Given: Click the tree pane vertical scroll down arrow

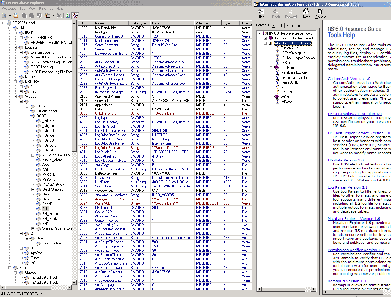Looking at the screenshot, I should click(74, 283).
